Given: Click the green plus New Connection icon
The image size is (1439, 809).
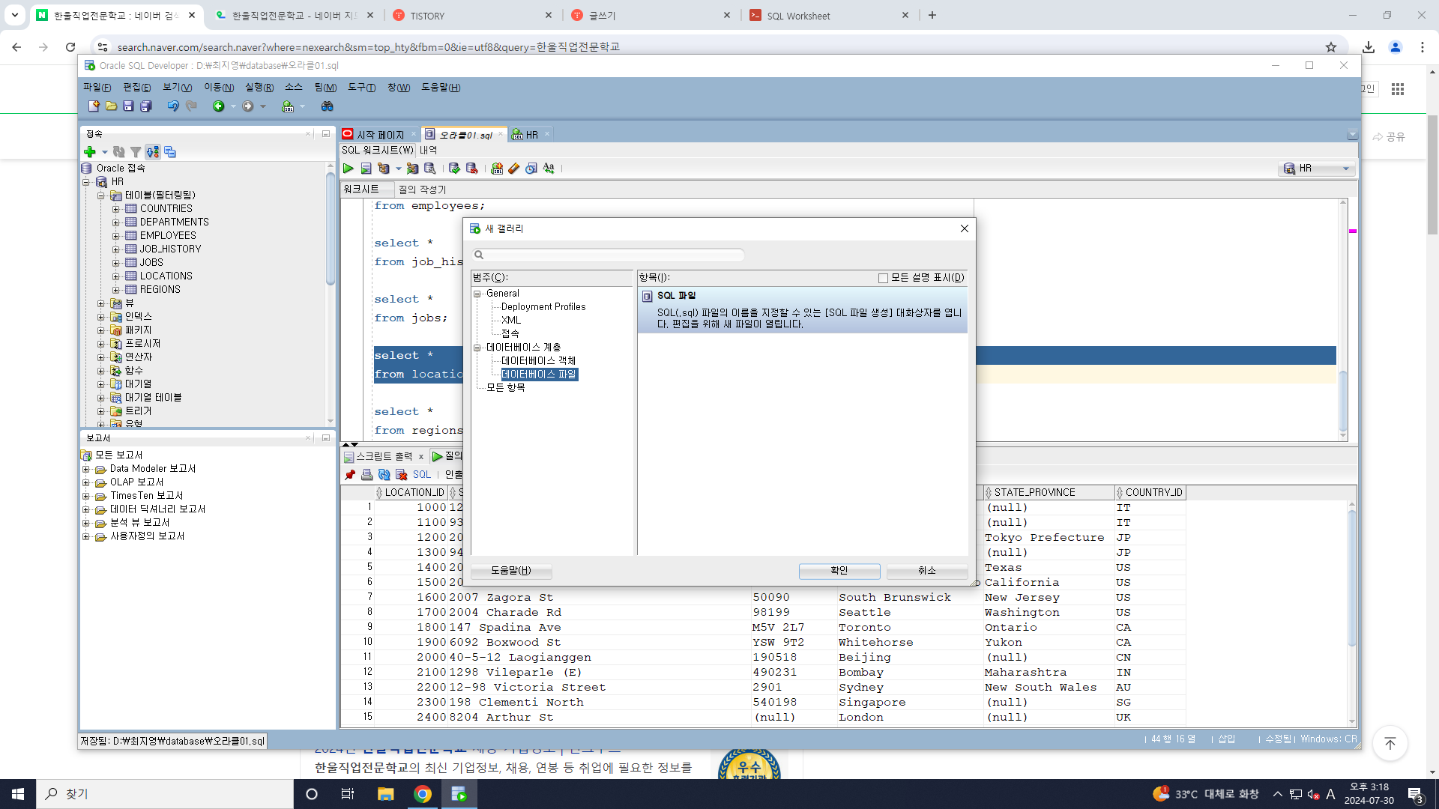Looking at the screenshot, I should click(x=90, y=152).
